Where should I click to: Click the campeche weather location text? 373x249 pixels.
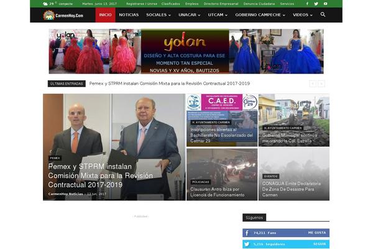tap(66, 4)
